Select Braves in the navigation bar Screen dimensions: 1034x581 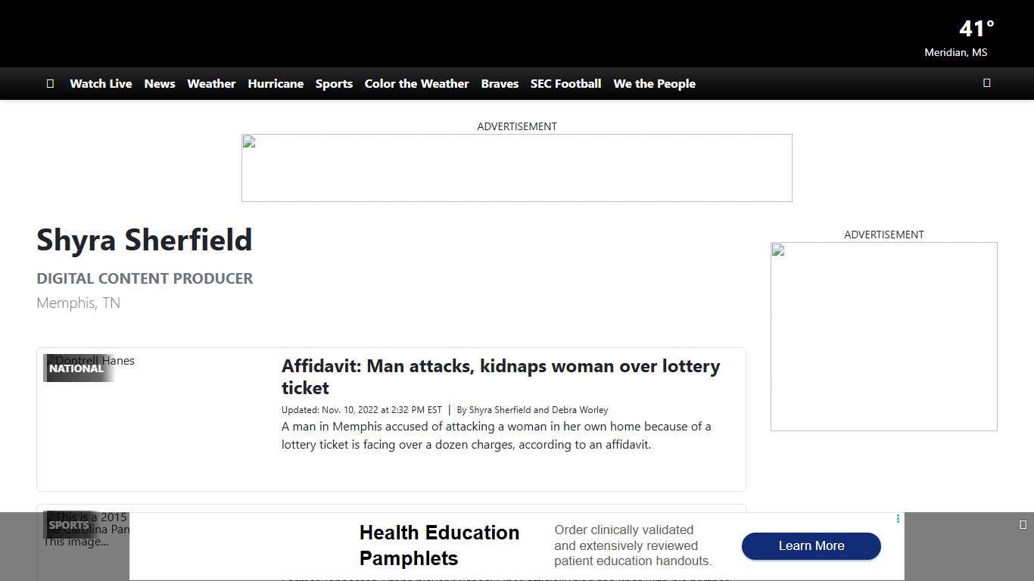tap(500, 84)
